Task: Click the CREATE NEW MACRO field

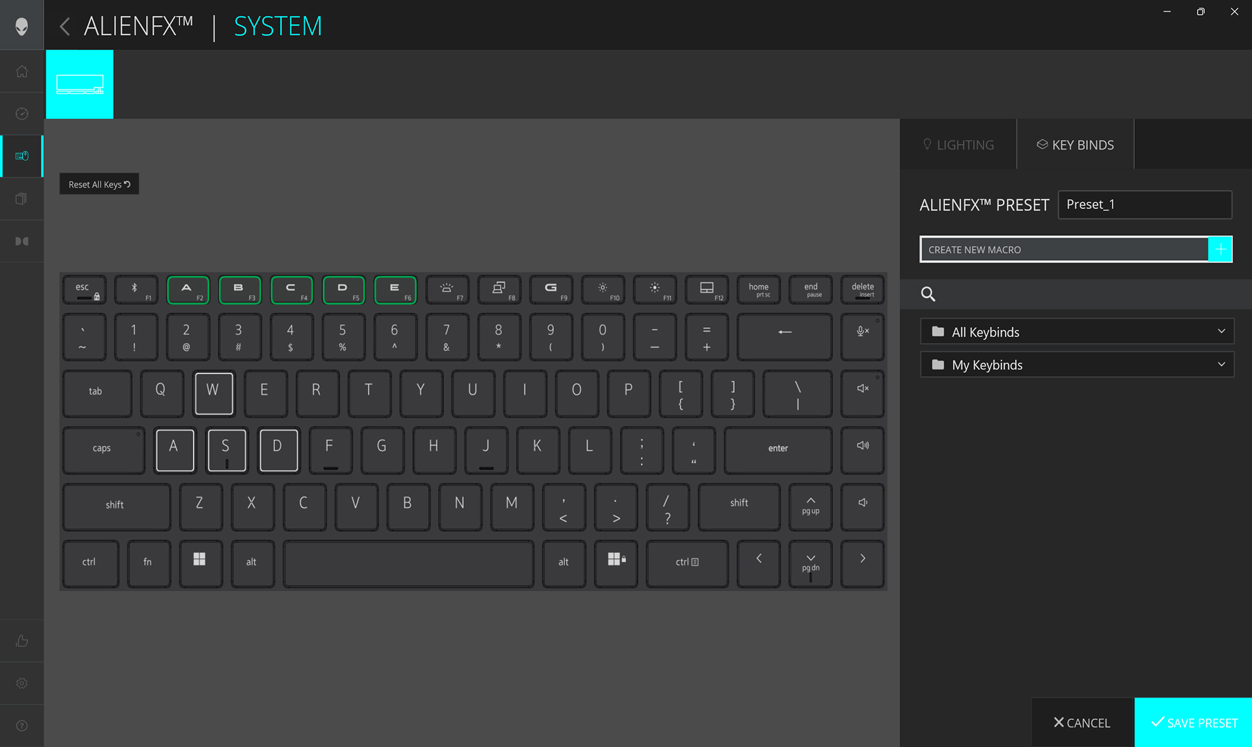Action: (1064, 250)
